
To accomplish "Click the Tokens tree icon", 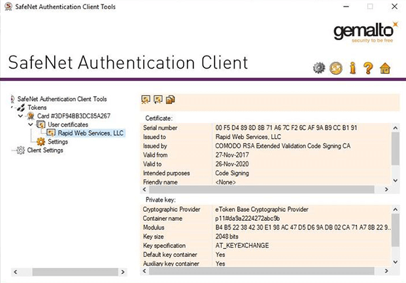I will click(x=21, y=107).
